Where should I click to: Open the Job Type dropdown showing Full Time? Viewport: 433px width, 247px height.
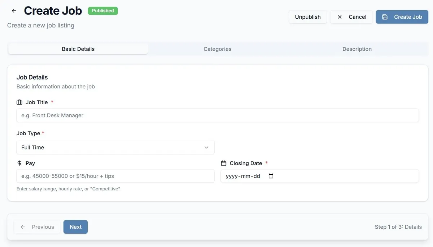coord(115,147)
